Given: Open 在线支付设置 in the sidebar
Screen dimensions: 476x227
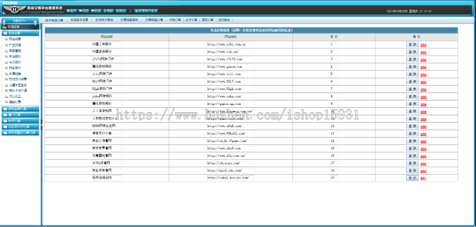Looking at the screenshot, I should click(17, 79).
